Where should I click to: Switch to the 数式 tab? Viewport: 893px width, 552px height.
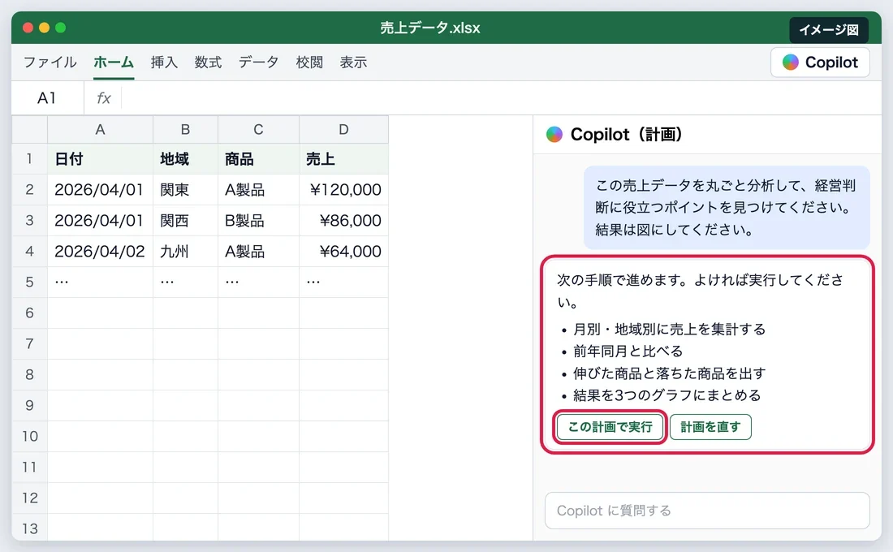pyautogui.click(x=208, y=62)
